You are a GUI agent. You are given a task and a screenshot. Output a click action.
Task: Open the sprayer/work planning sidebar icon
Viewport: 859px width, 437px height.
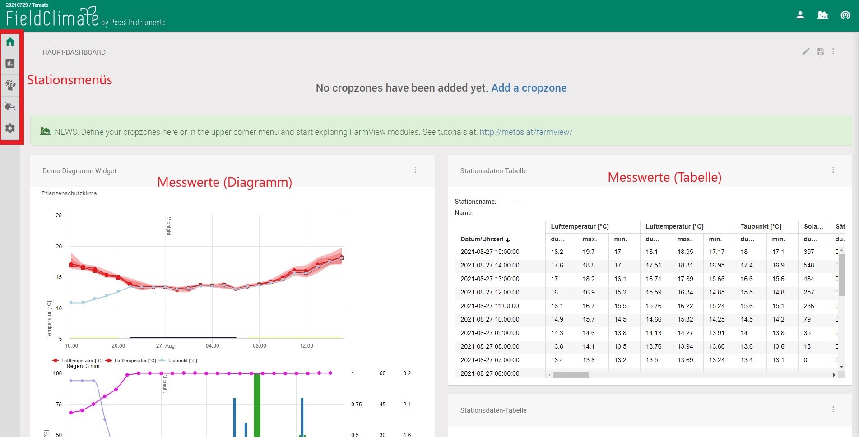point(10,107)
